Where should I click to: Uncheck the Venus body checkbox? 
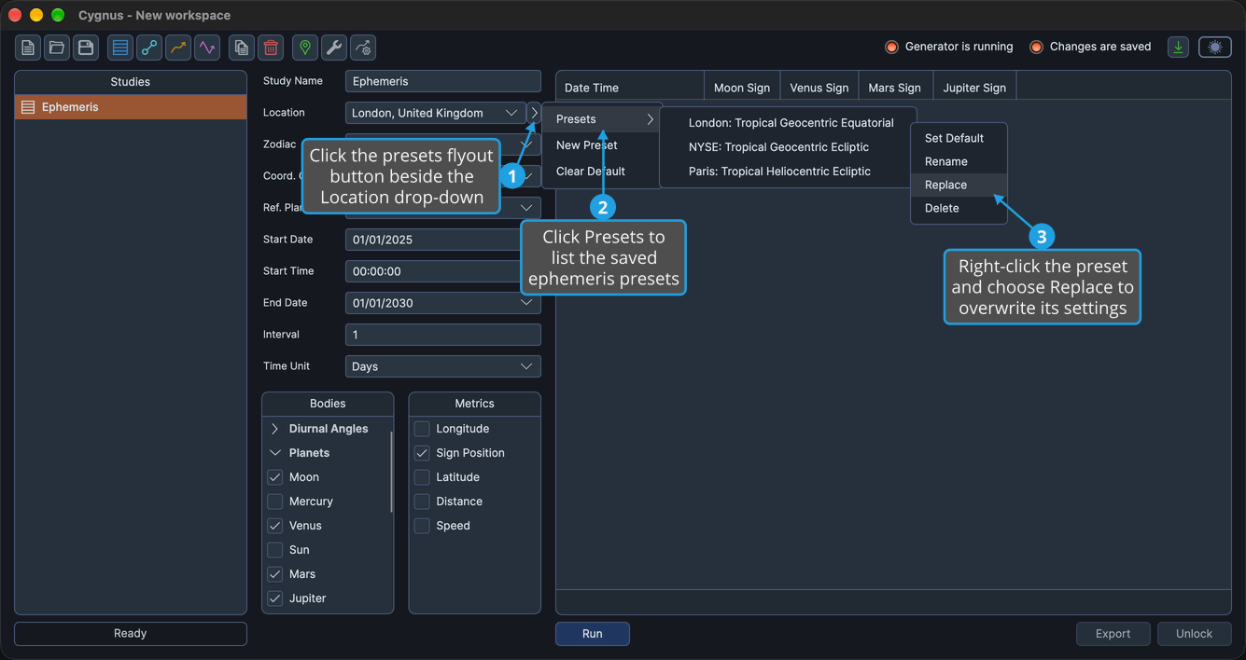pos(275,526)
